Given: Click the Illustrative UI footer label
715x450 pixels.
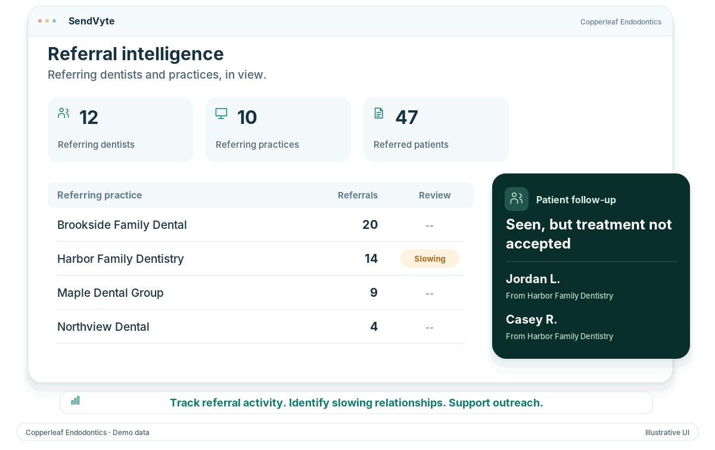Looking at the screenshot, I should click(x=667, y=433).
